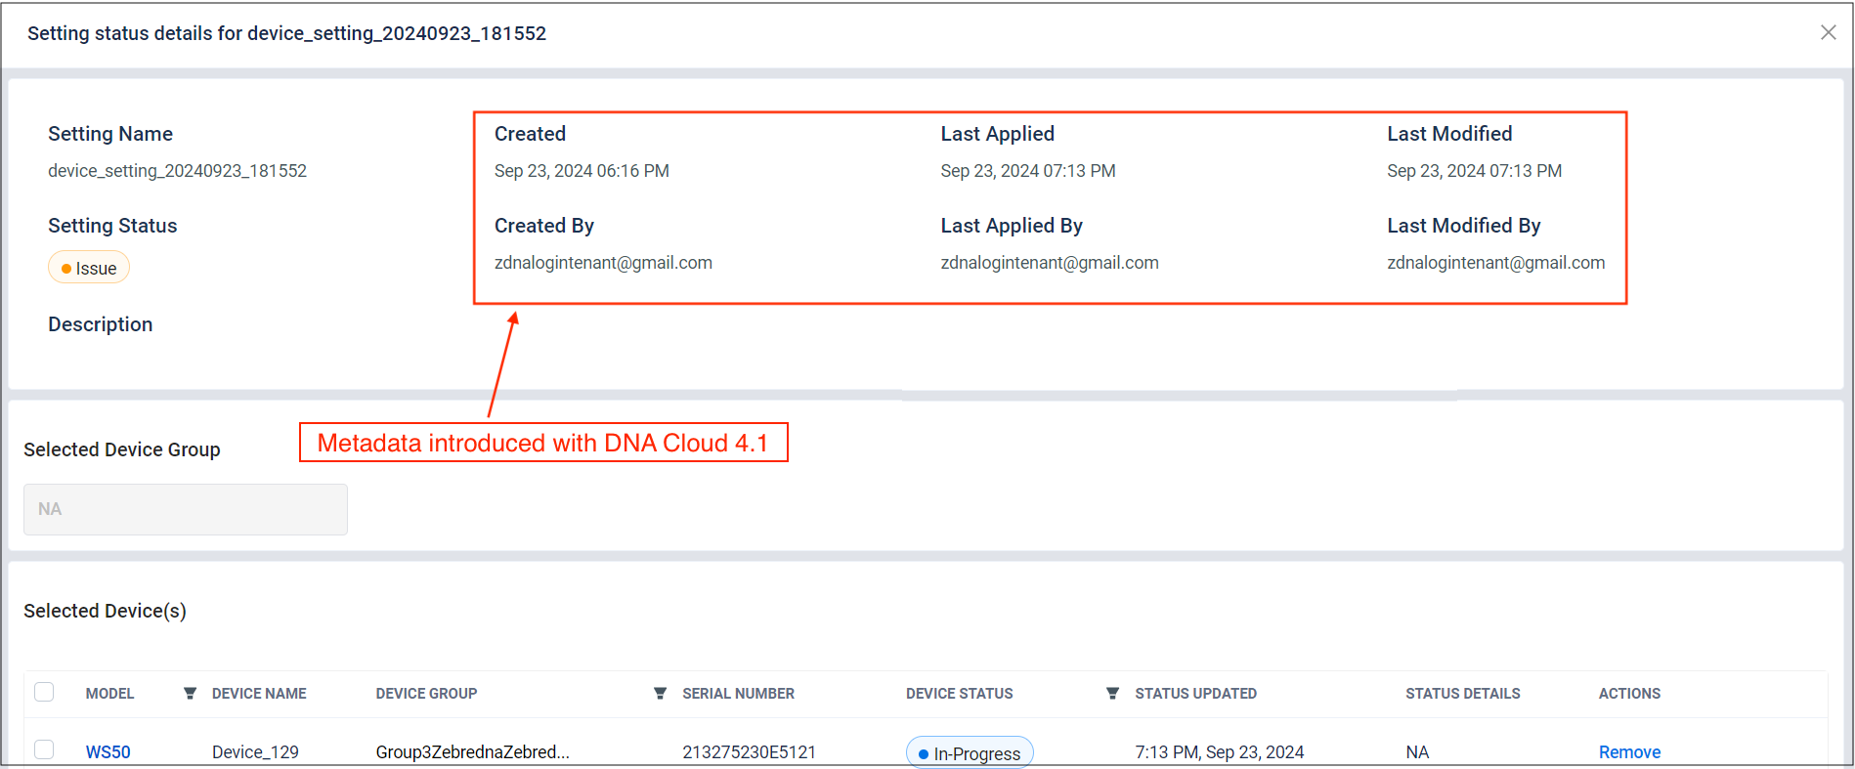Close the setting status details dialog

pyautogui.click(x=1828, y=32)
